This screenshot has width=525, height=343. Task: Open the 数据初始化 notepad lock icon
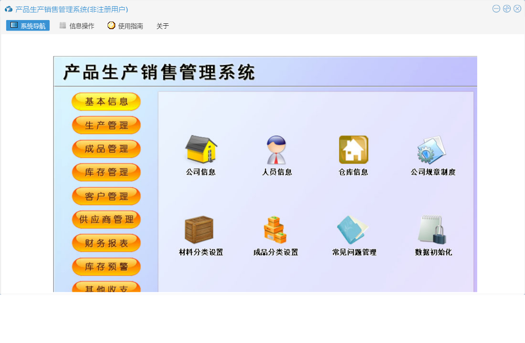tap(432, 229)
